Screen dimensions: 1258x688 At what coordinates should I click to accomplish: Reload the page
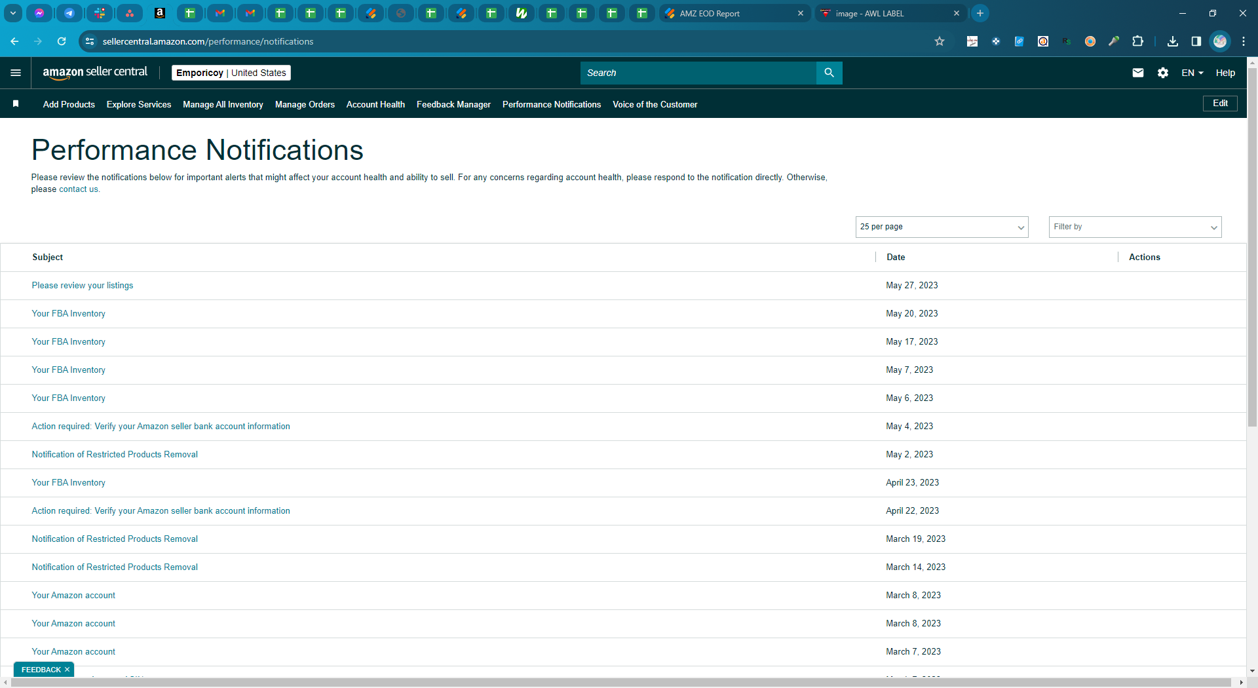62,41
